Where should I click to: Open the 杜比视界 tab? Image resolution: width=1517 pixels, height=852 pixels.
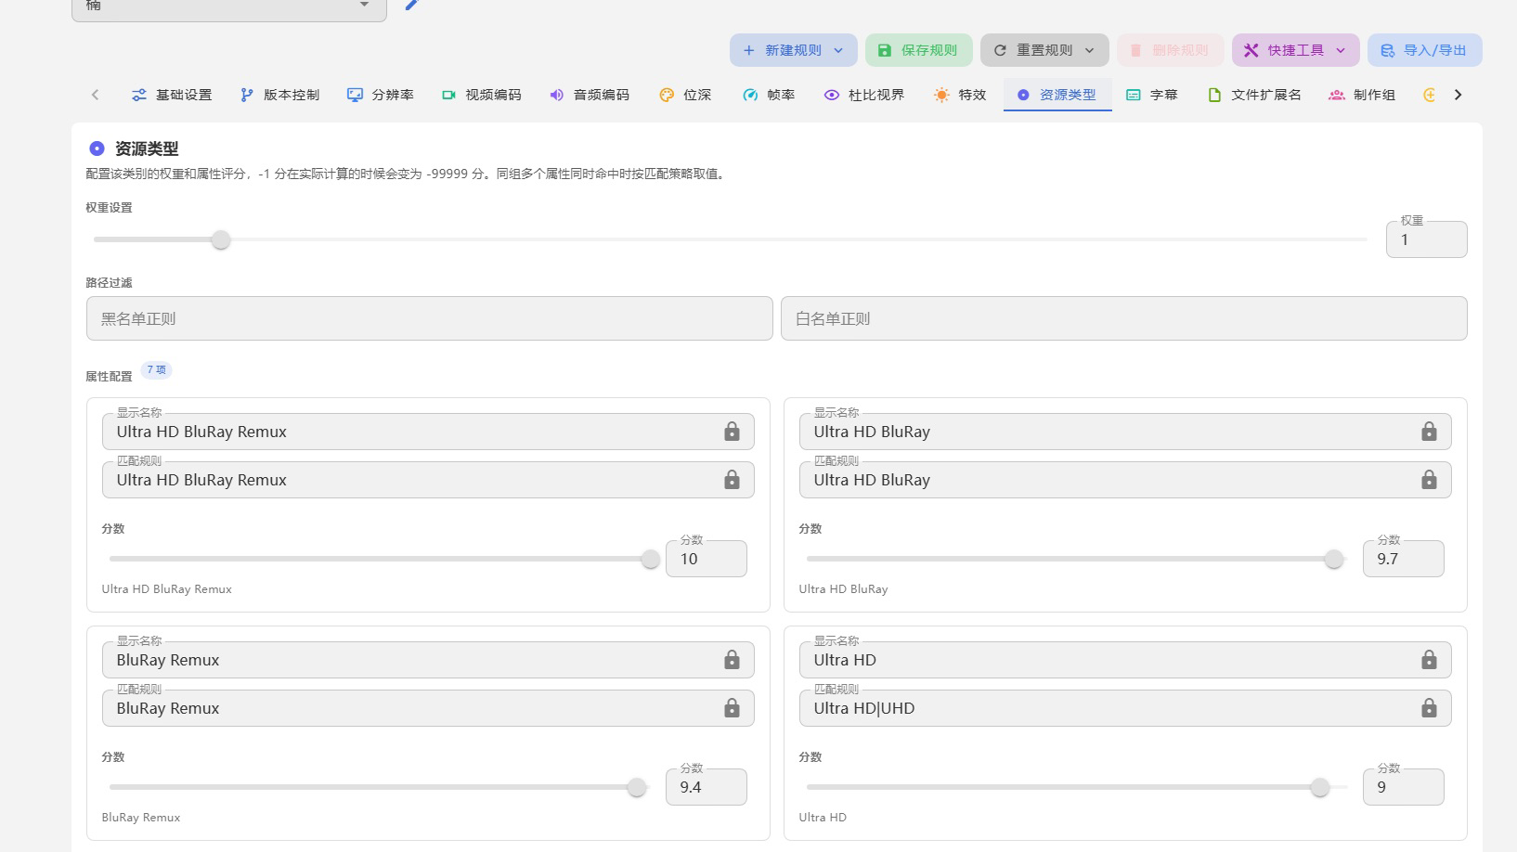coord(864,95)
